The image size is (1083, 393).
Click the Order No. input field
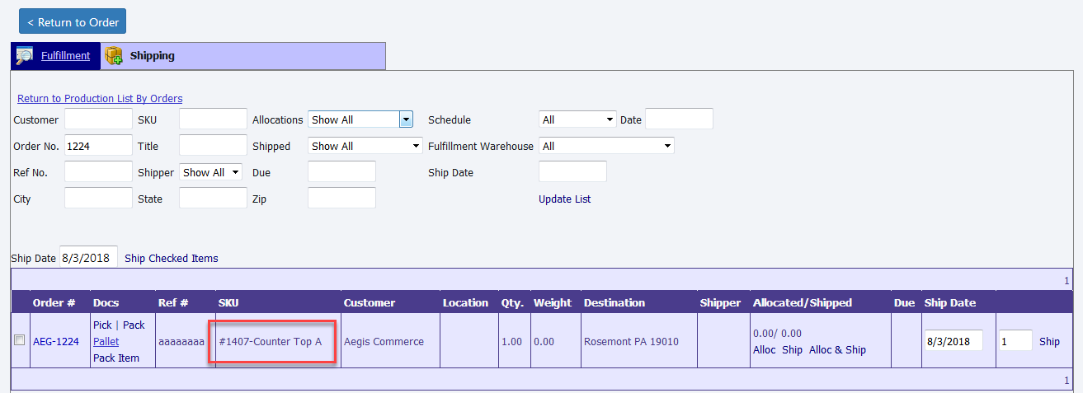click(x=98, y=146)
